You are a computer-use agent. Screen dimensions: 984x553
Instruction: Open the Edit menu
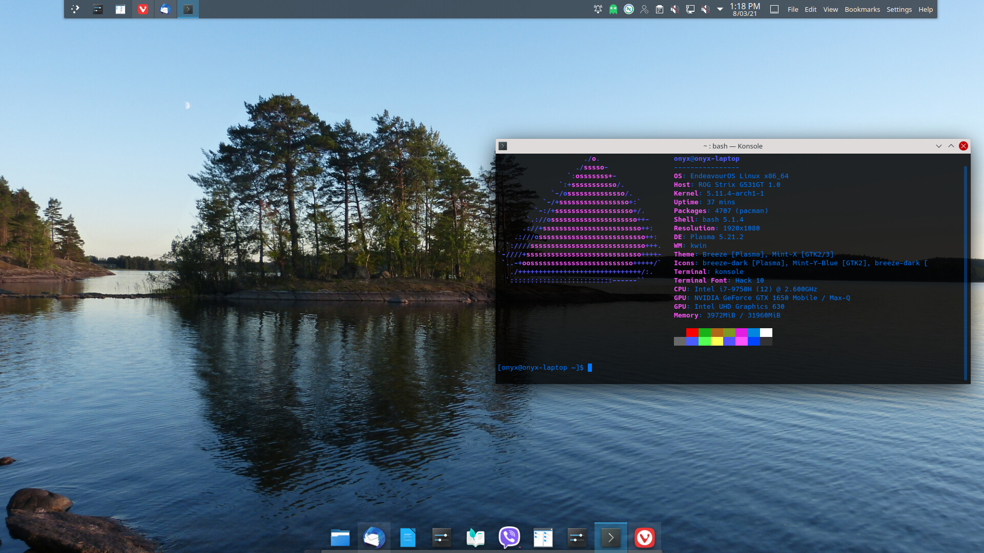pyautogui.click(x=811, y=9)
